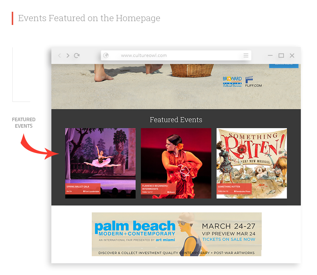Open the flamenco dancer event image
The height and width of the screenshot is (275, 317).
click(176, 156)
